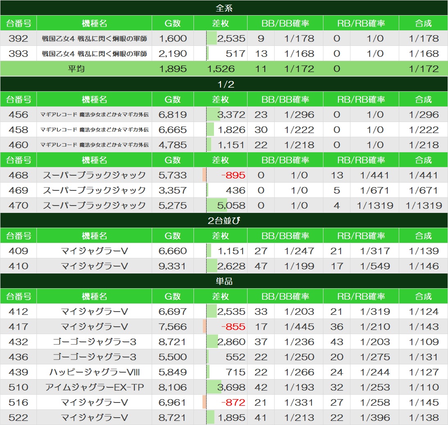448x425 pixels.
Task: Select negative difference value -872
Action: pos(233,402)
